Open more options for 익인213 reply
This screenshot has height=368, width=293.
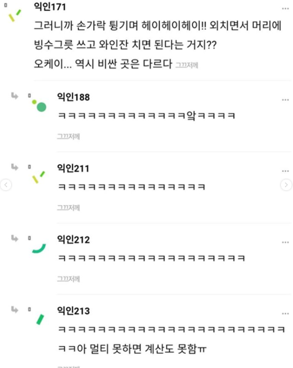pyautogui.click(x=285, y=314)
